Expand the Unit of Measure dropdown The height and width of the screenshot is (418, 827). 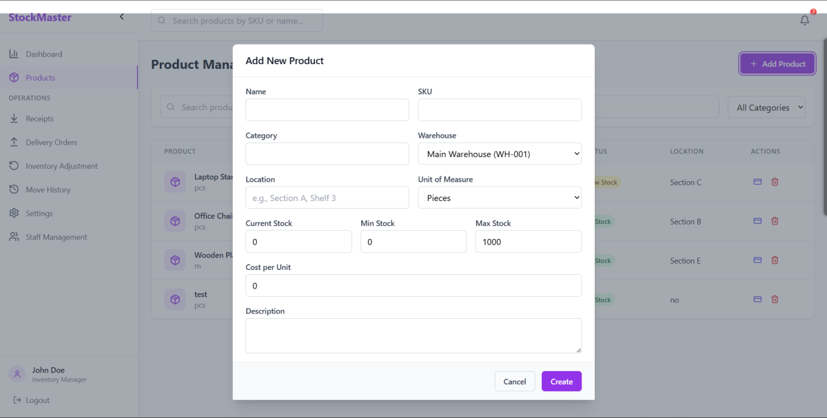click(x=500, y=198)
